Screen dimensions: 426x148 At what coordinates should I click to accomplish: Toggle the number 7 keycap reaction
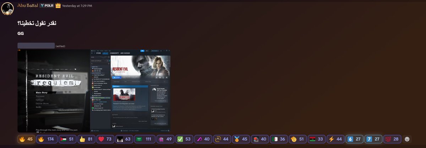coord(373,139)
